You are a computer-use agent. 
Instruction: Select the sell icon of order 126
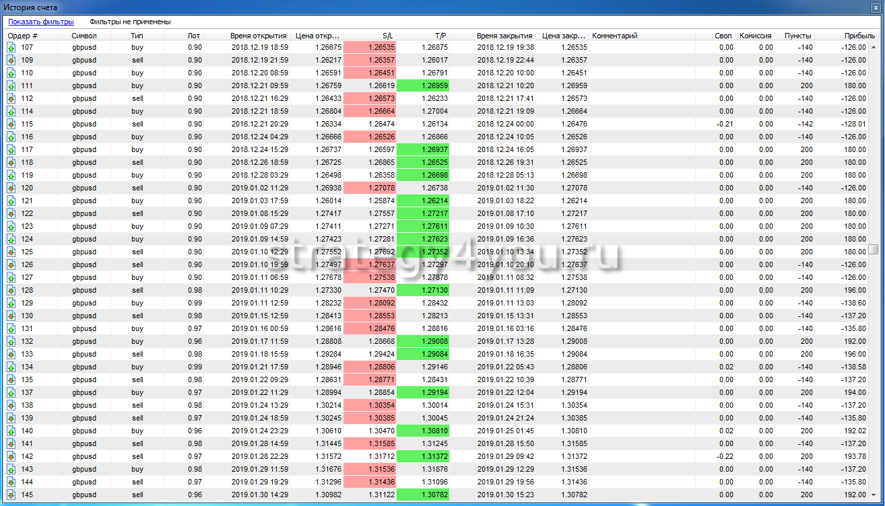(11, 264)
